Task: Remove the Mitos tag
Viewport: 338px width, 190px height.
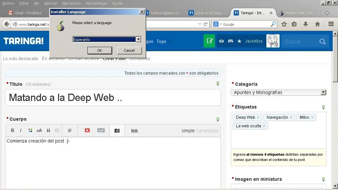Action: pos(312,117)
